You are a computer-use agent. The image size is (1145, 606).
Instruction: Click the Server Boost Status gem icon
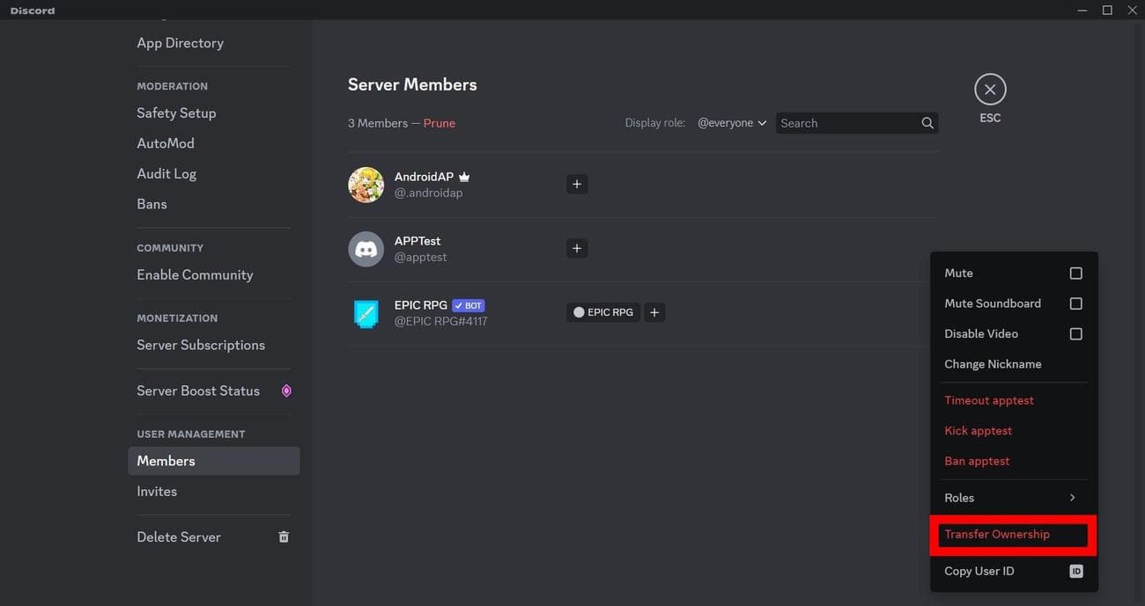pos(285,391)
